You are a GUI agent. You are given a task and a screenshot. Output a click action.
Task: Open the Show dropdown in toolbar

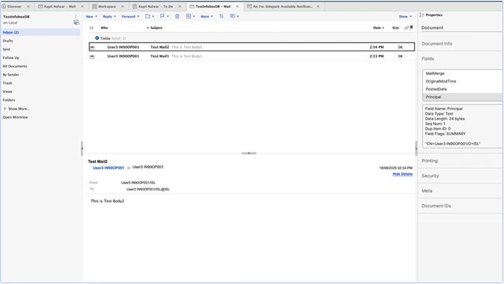click(x=404, y=16)
